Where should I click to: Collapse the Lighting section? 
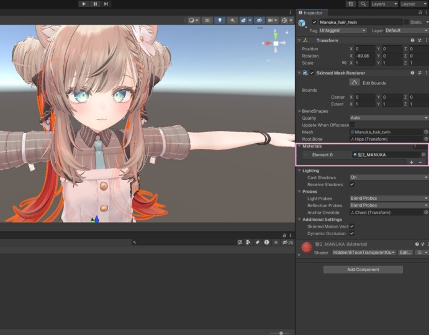[x=299, y=171]
